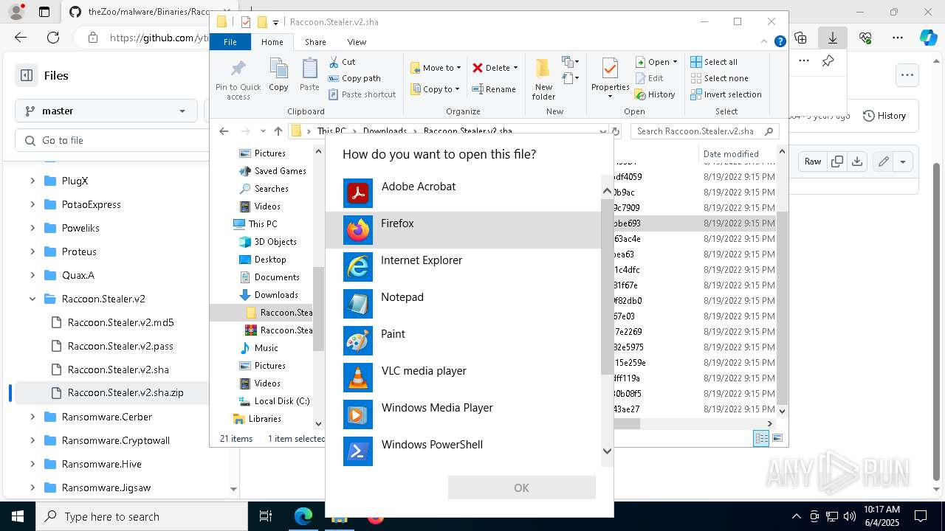Image resolution: width=945 pixels, height=531 pixels.
Task: Click the Paste ribbon button
Action: 309,75
